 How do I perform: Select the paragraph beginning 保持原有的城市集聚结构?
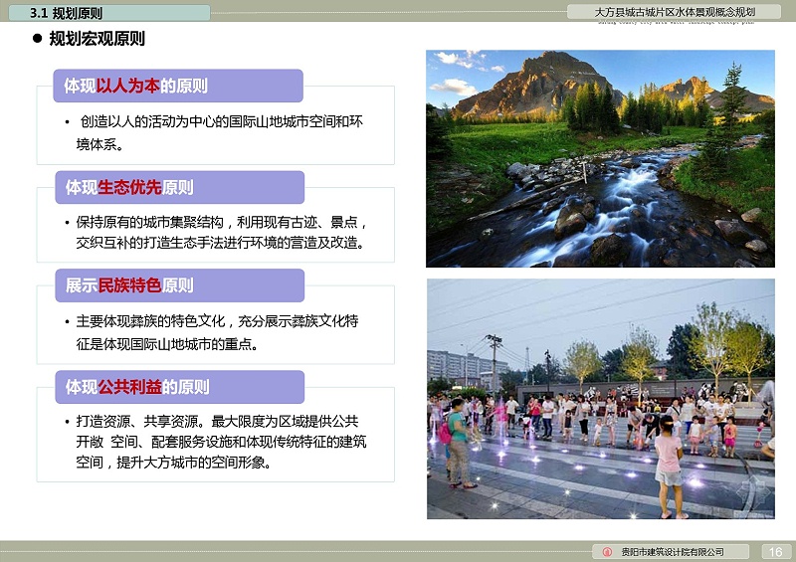click(x=219, y=232)
